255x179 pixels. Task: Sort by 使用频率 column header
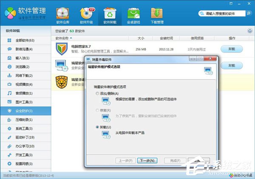coord(197,38)
